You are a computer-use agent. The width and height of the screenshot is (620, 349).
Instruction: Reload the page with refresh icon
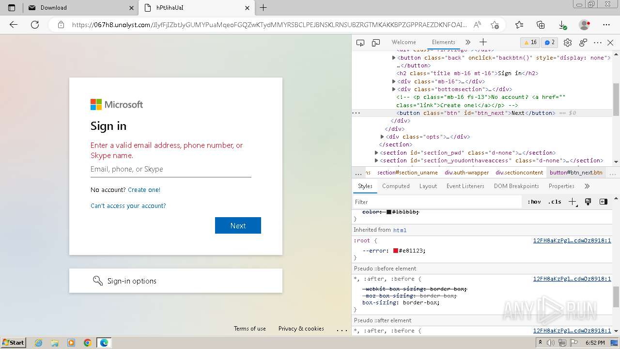[35, 25]
